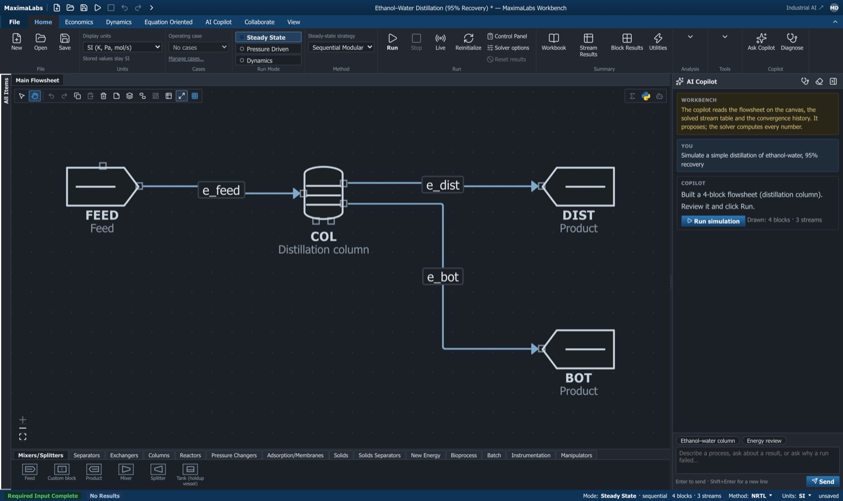The width and height of the screenshot is (843, 501).
Task: Click the Ethanol–water column suggestion chip
Action: tap(708, 441)
